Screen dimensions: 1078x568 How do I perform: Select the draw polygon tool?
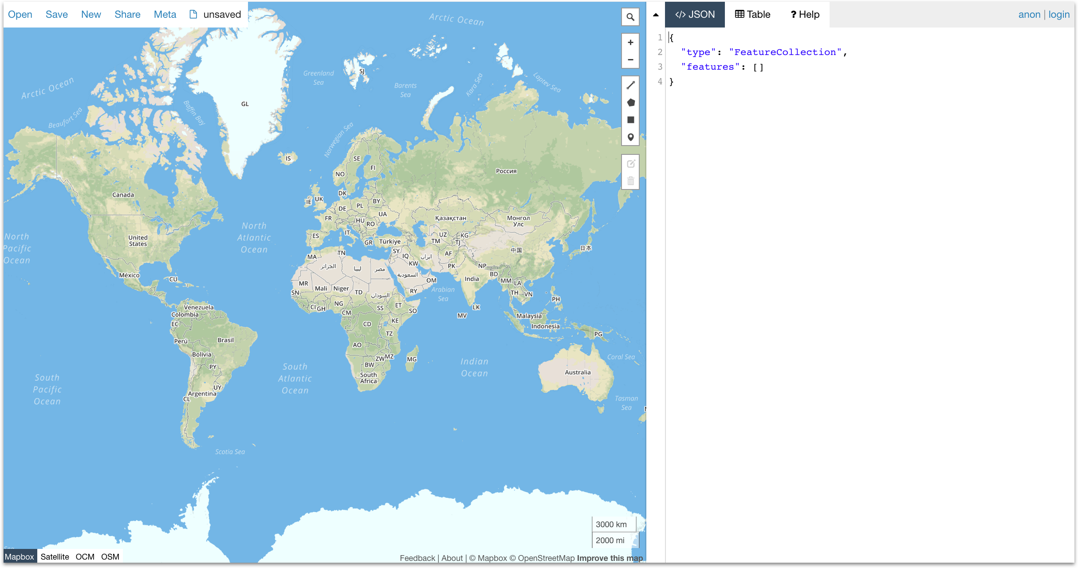(630, 103)
